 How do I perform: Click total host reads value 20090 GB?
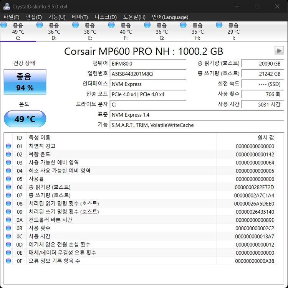[262, 64]
